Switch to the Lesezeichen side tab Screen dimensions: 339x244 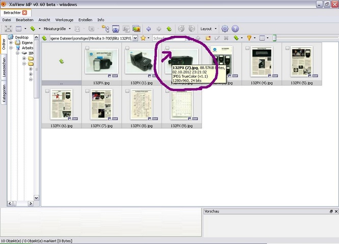(4, 67)
